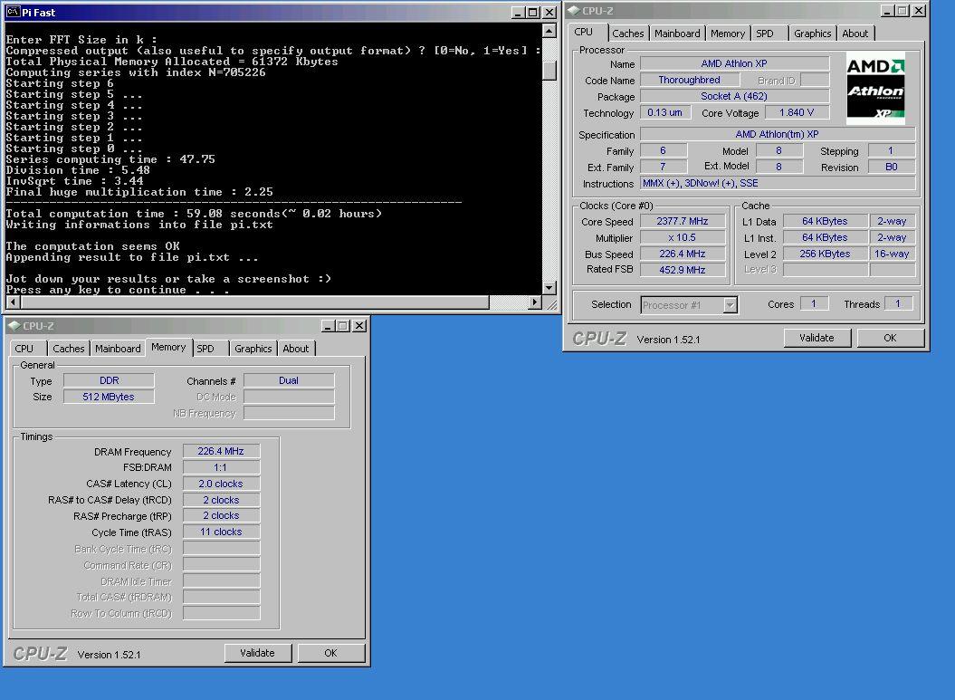Click the CAS# Latency value 2.0 clocks

221,483
